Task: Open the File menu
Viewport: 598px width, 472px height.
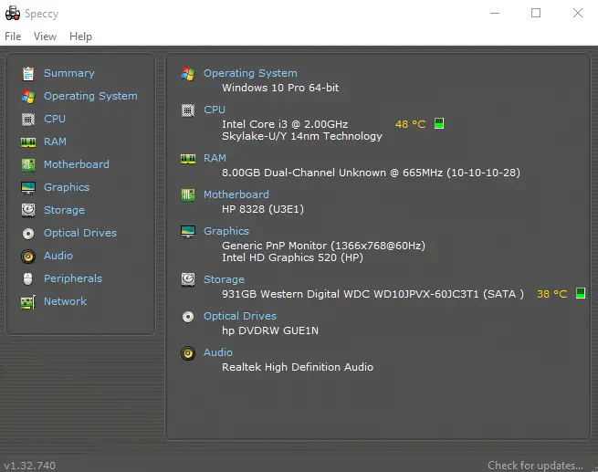Action: (13, 37)
